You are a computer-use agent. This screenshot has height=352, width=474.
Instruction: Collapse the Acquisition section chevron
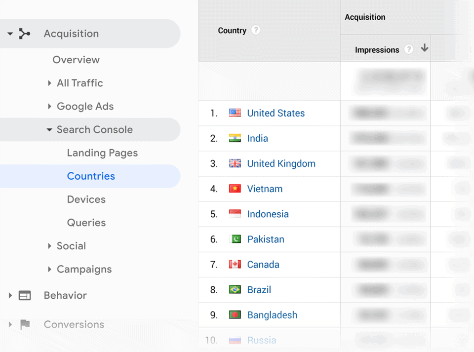(x=9, y=34)
